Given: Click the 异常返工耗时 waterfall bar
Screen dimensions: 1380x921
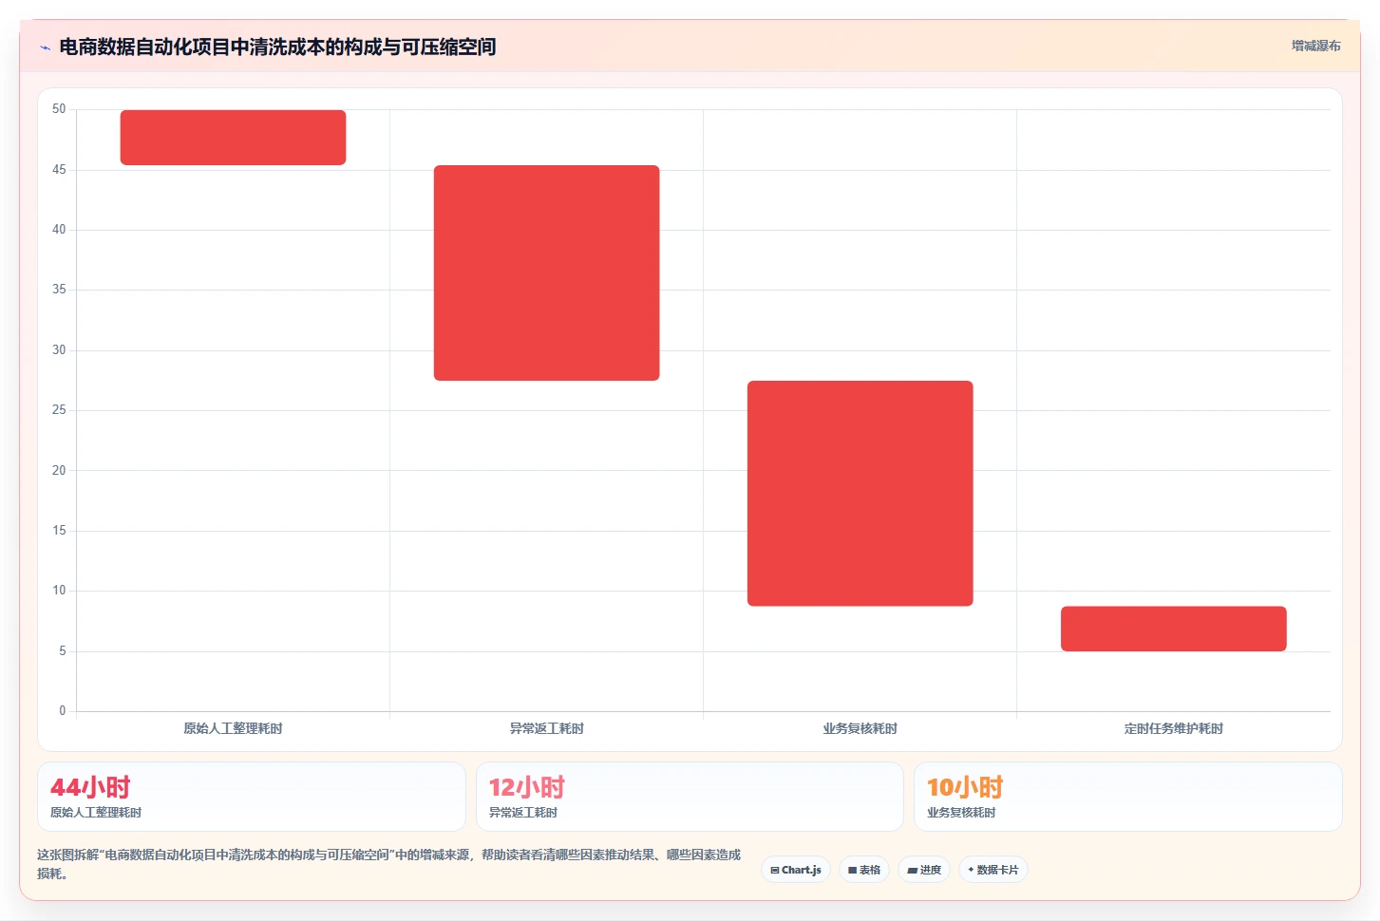Looking at the screenshot, I should [546, 273].
